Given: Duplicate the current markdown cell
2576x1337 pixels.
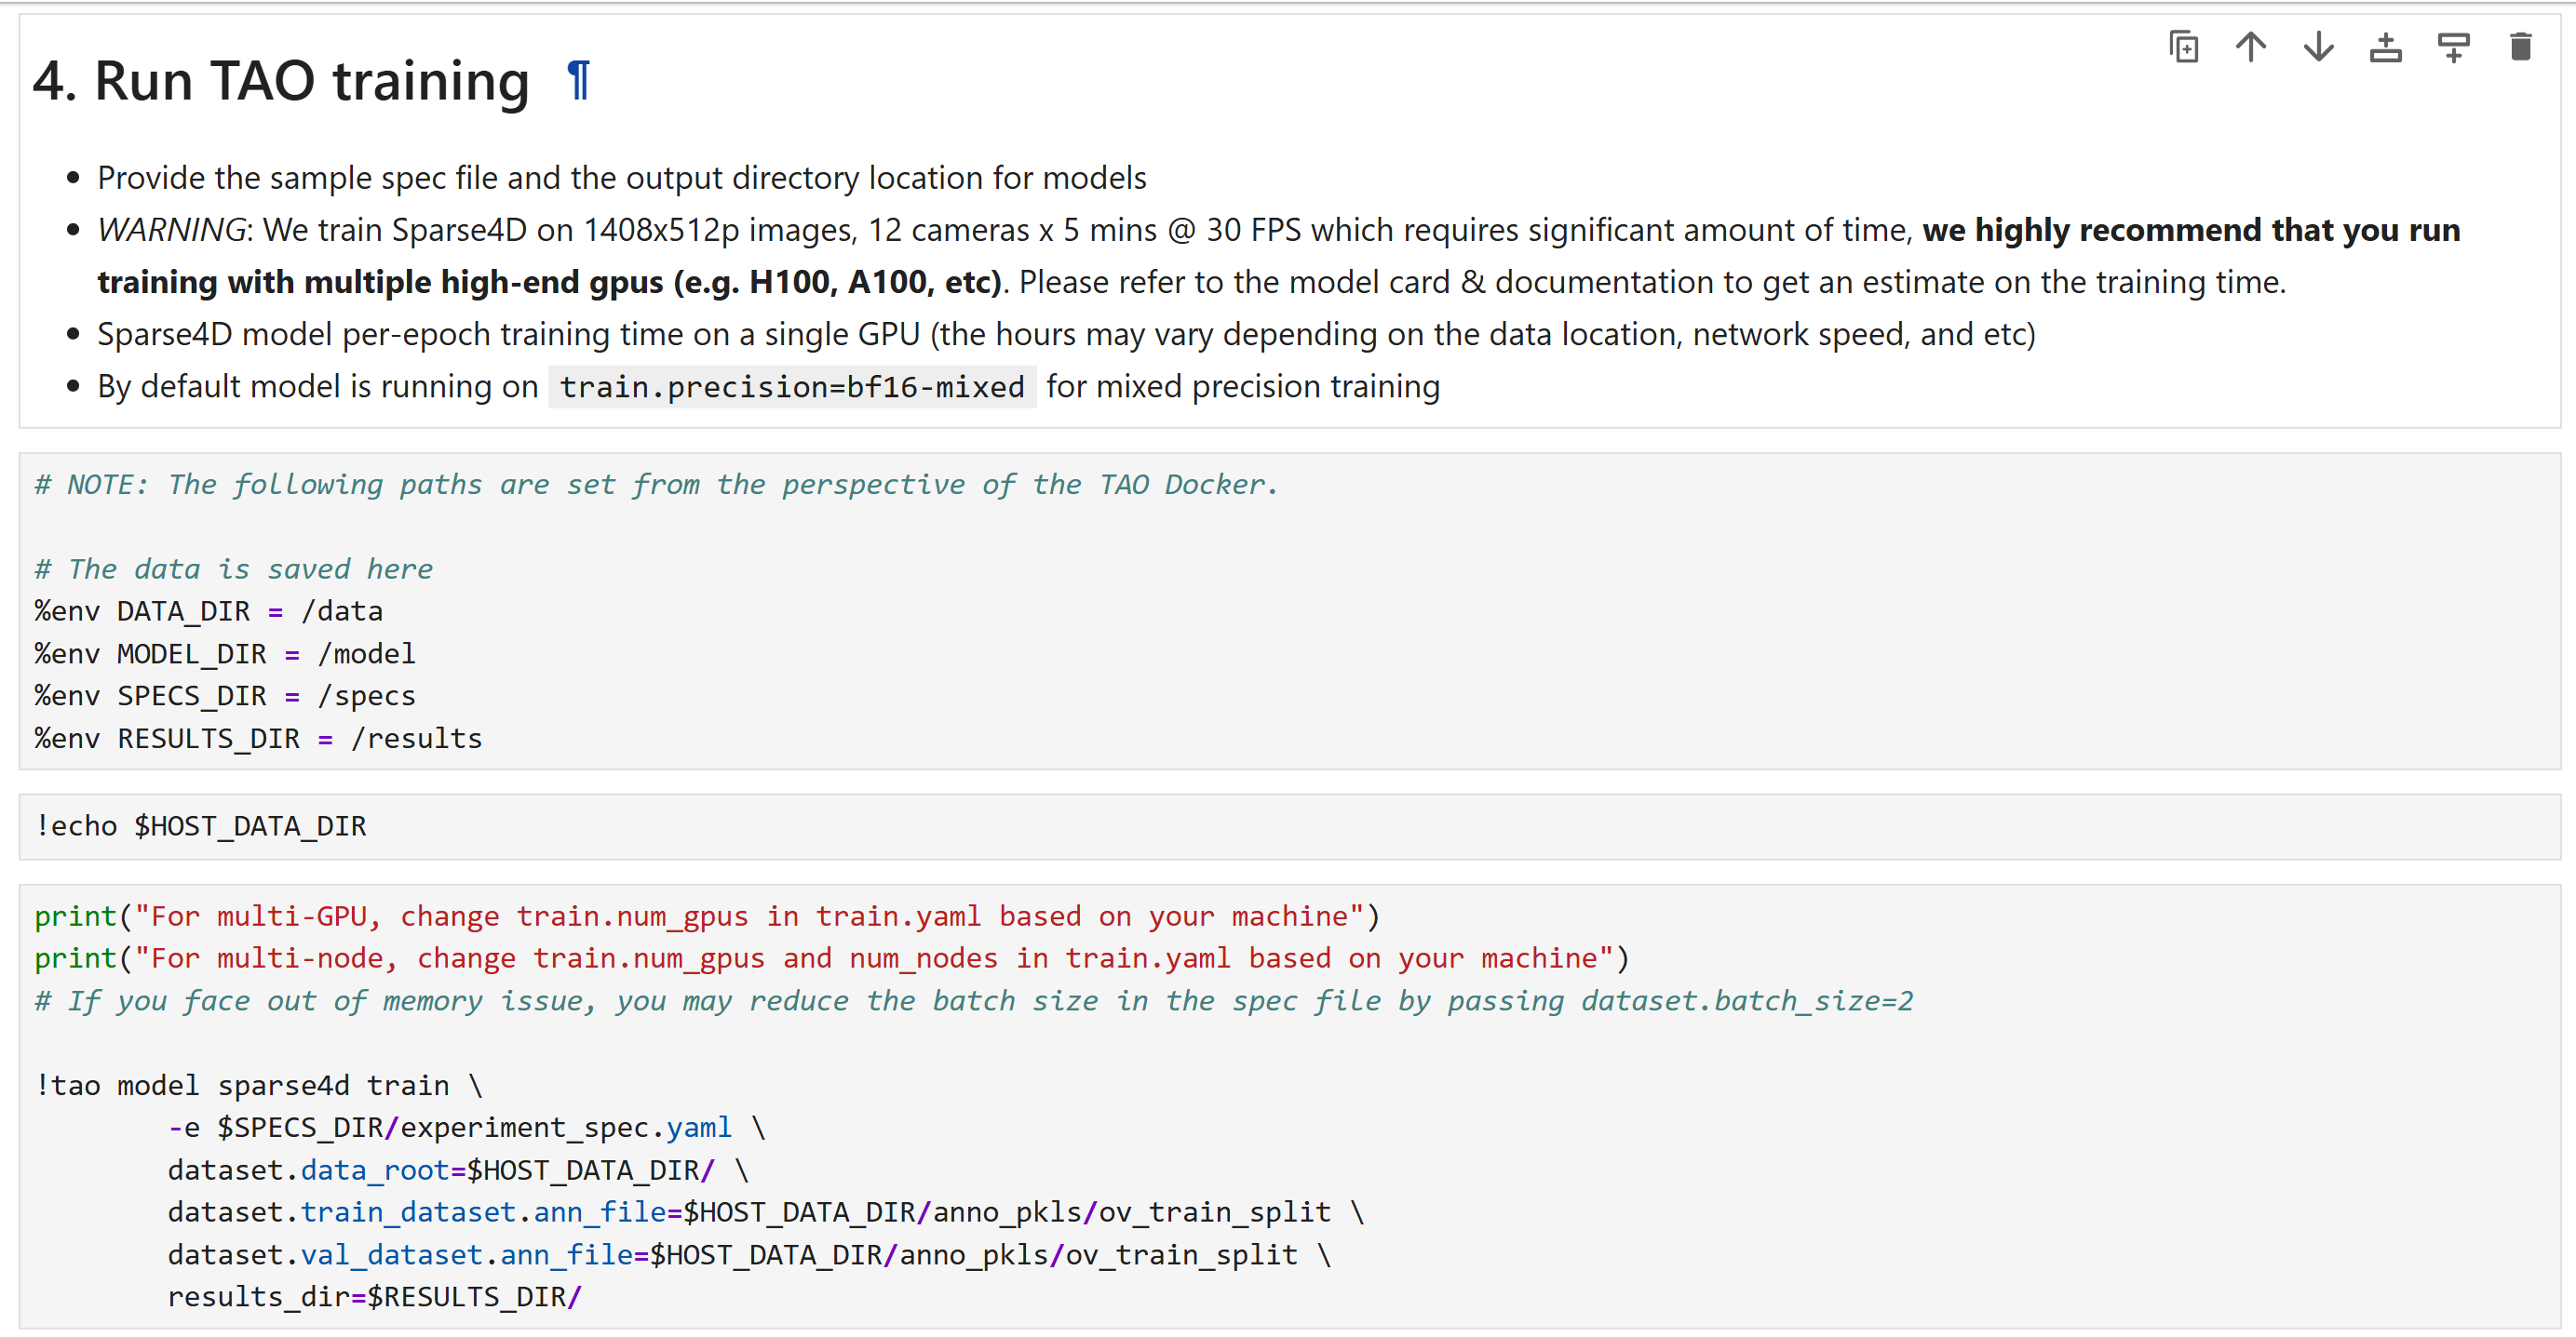Looking at the screenshot, I should coord(2184,47).
